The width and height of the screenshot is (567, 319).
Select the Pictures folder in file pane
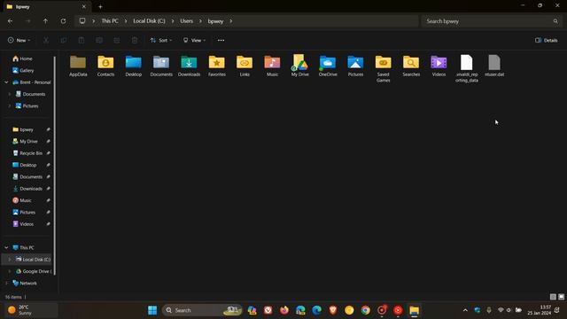pos(355,66)
